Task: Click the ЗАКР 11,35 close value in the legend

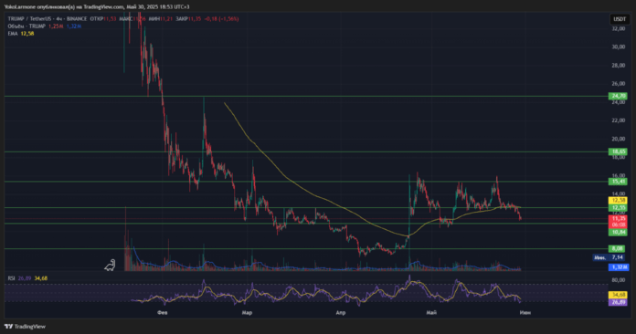Action: click(188, 19)
